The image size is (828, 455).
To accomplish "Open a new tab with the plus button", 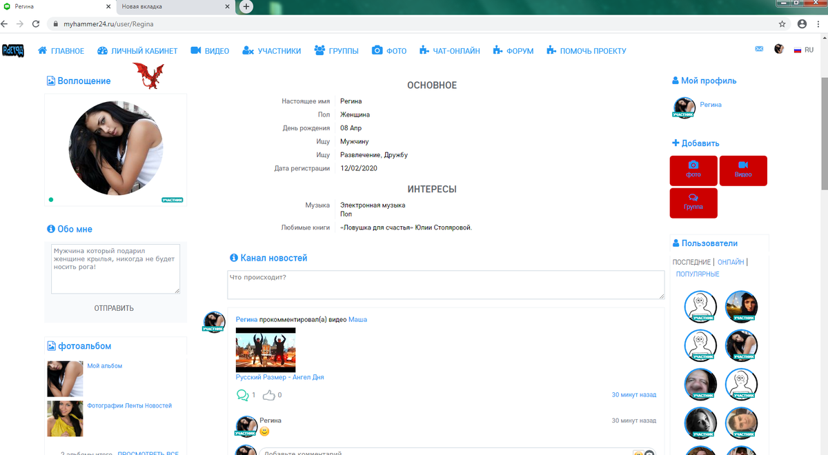I will 246,6.
